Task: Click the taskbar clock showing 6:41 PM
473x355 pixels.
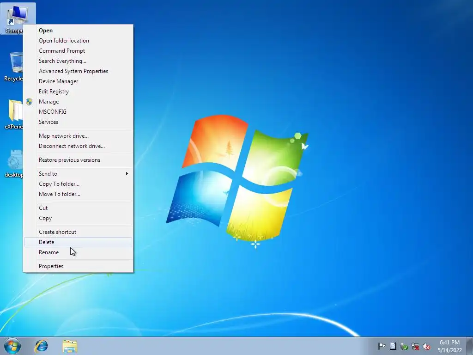Action: [449, 346]
